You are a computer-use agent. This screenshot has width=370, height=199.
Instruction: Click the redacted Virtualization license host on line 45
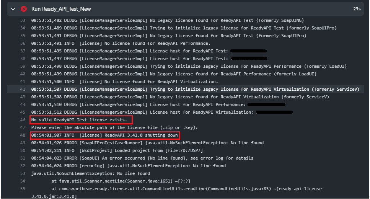click(274, 112)
